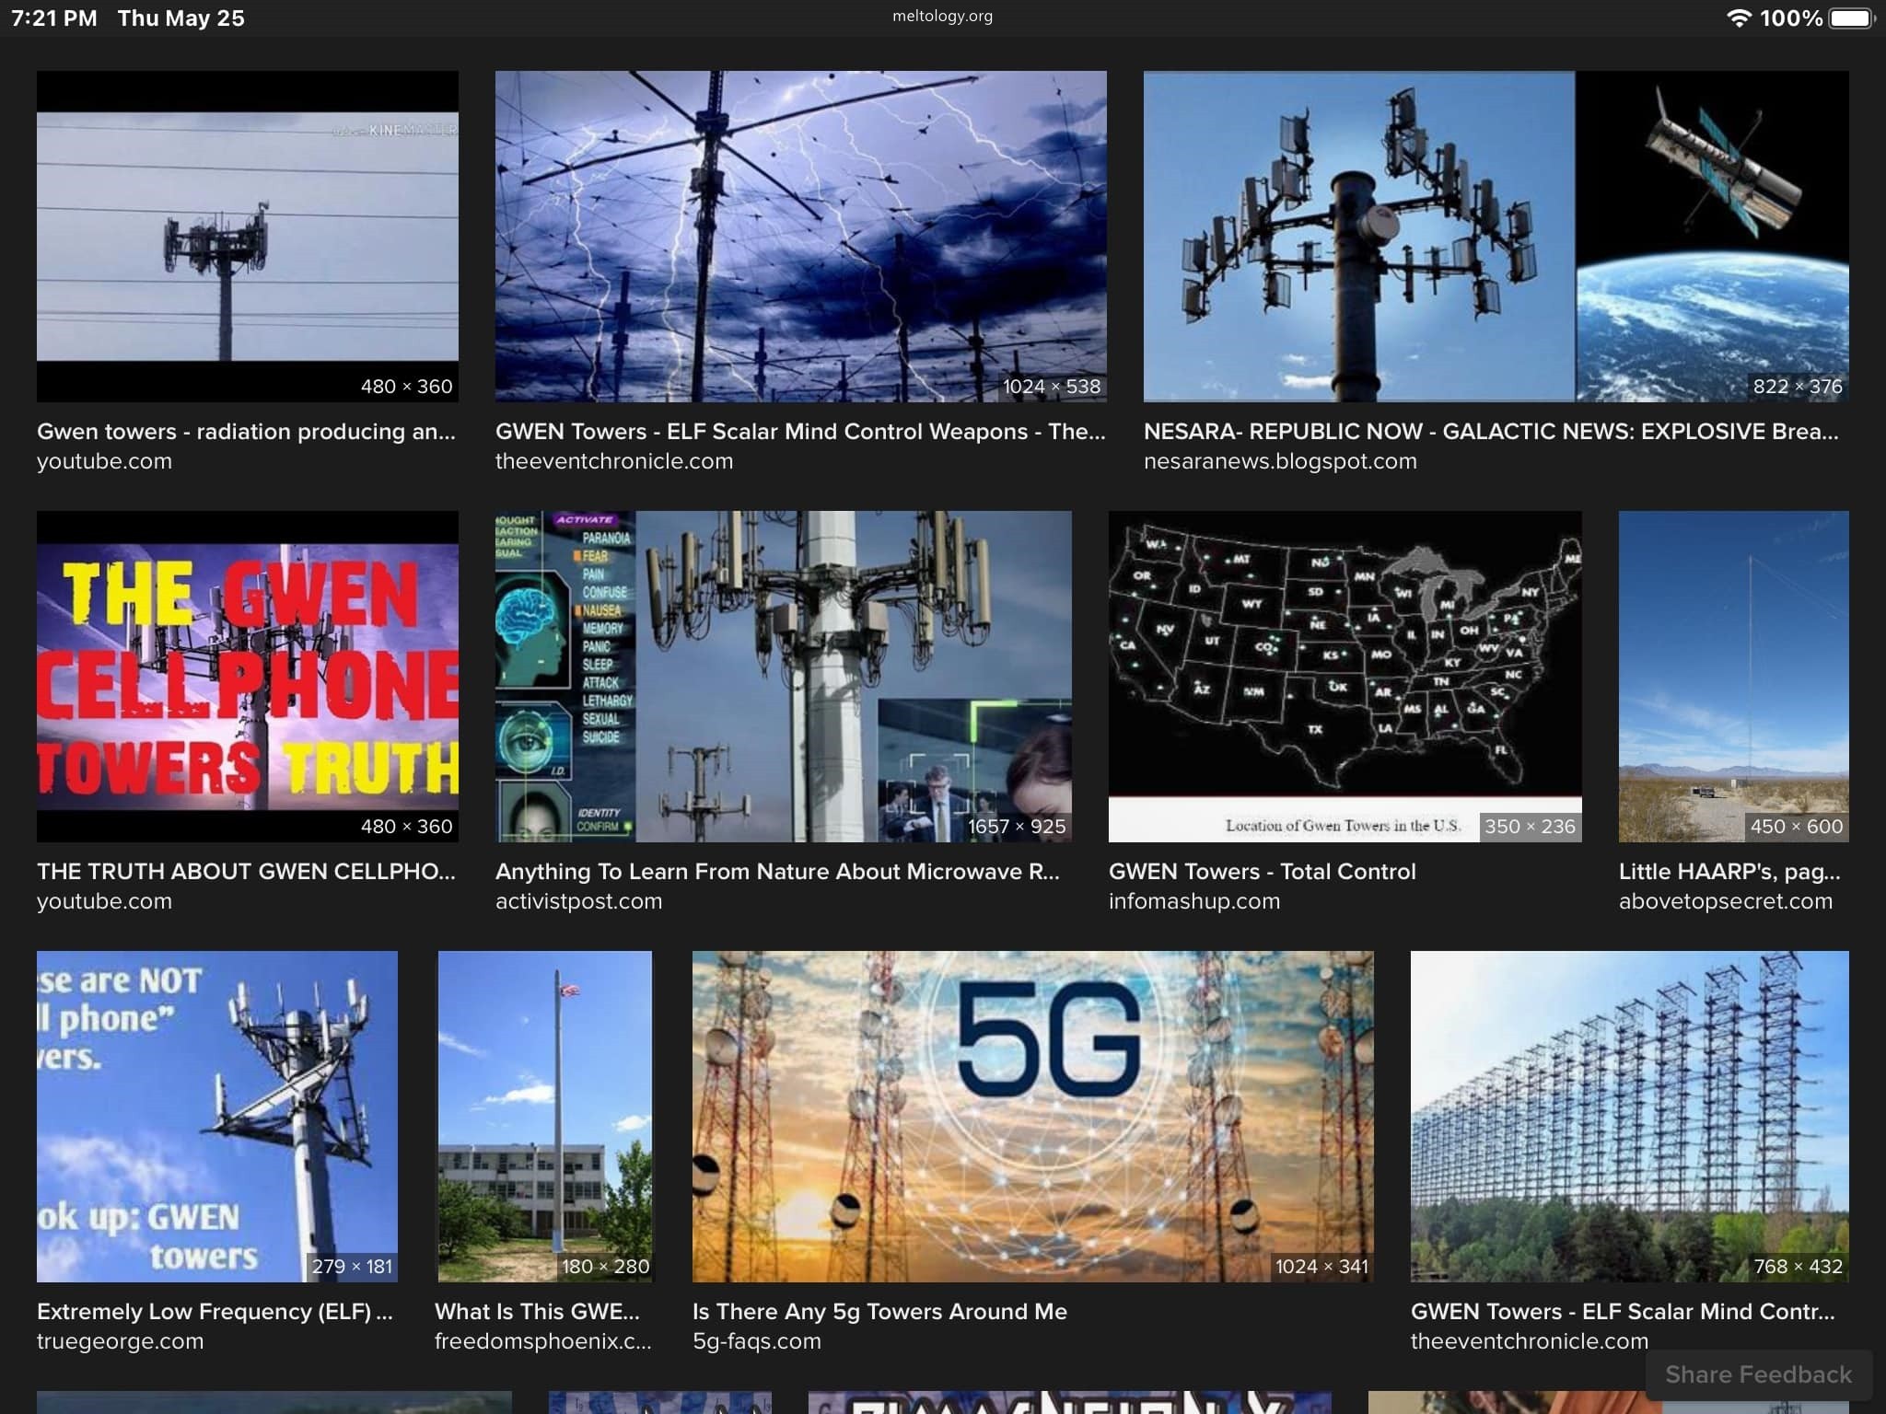Screen dimensions: 1886x1414
Task: Click the 1657 × 925 size badge
Action: coord(1017,827)
